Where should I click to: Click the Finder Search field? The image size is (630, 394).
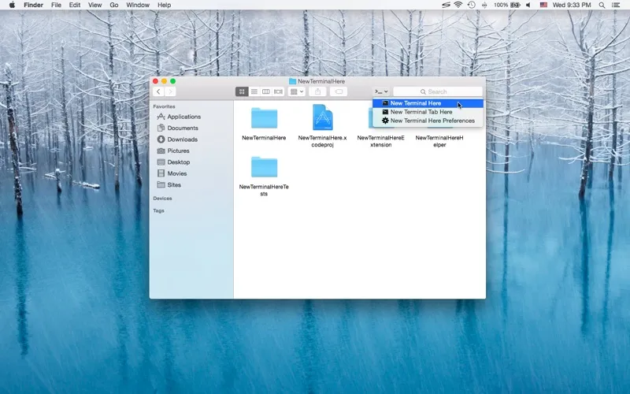[438, 91]
